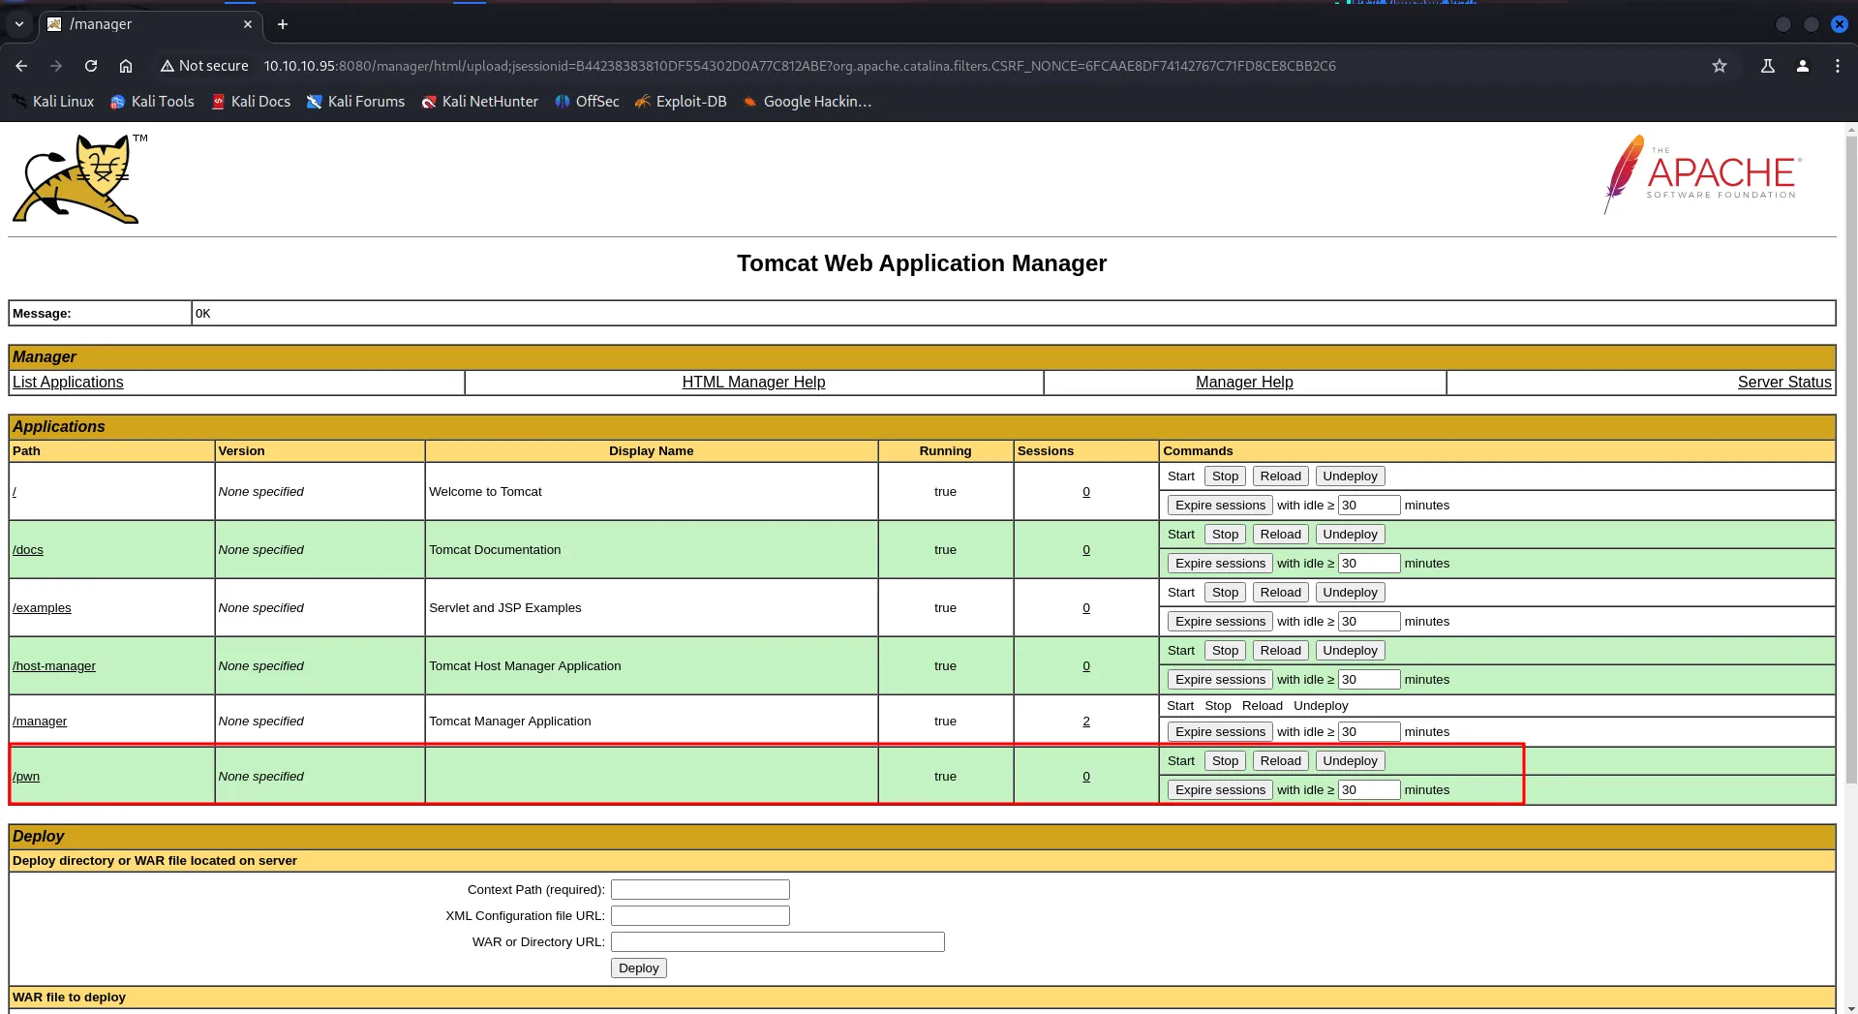
Task: Stop the /host-manager application
Action: tap(1225, 651)
